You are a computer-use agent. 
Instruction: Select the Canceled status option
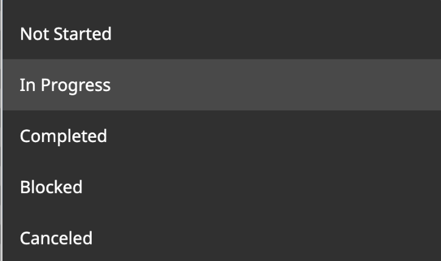(222, 239)
